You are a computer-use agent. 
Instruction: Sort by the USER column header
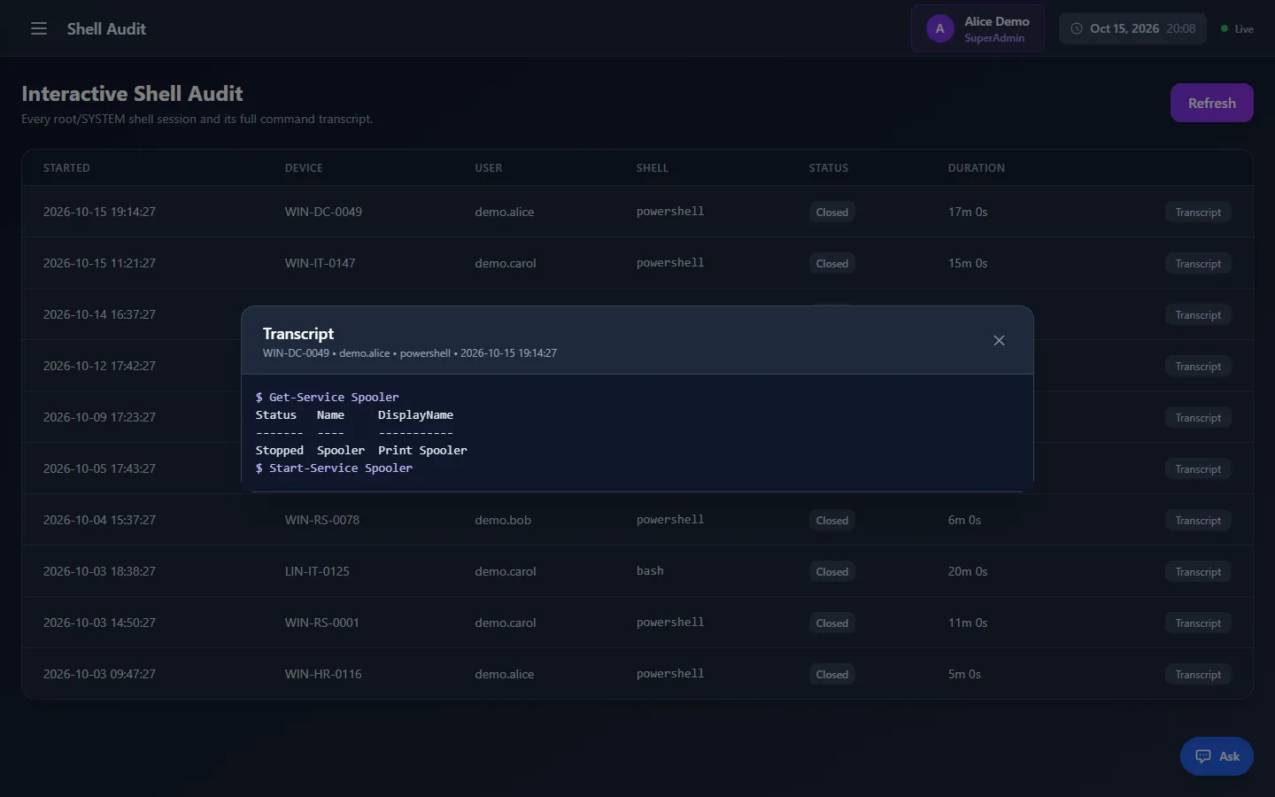(488, 168)
